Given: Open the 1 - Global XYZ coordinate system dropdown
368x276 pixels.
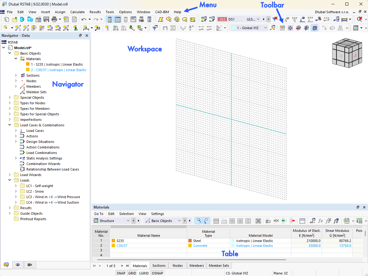Looking at the screenshot, I should click(266, 28).
